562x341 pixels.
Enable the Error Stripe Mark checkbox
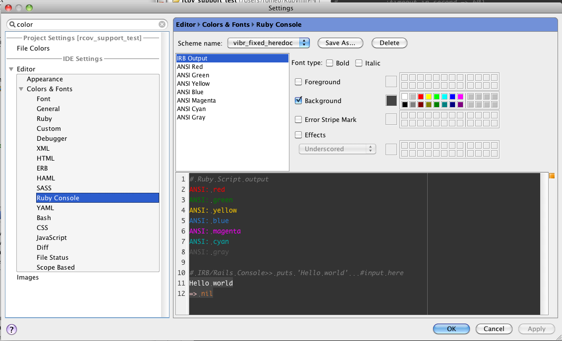(298, 119)
